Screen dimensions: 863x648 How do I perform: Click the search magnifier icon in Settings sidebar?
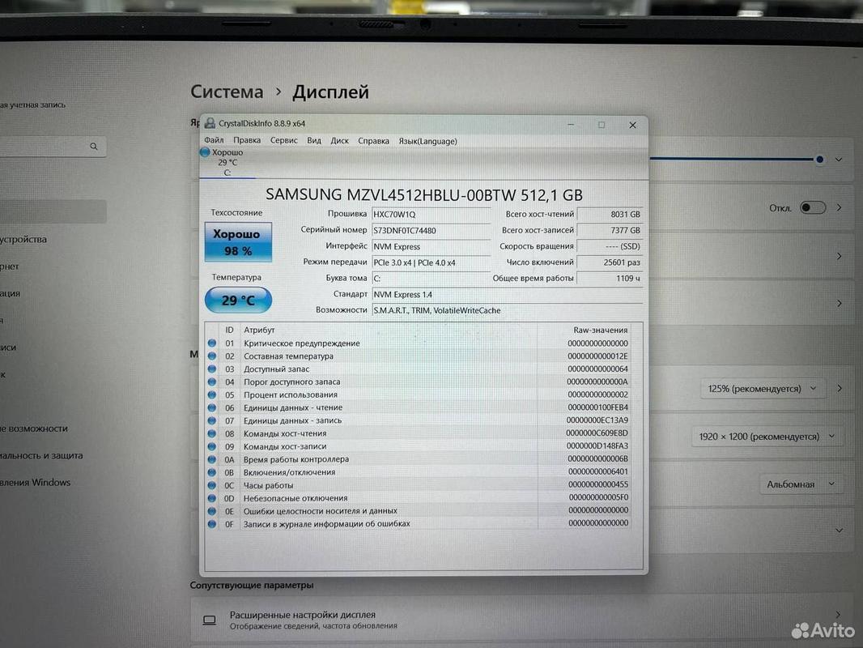pos(94,147)
